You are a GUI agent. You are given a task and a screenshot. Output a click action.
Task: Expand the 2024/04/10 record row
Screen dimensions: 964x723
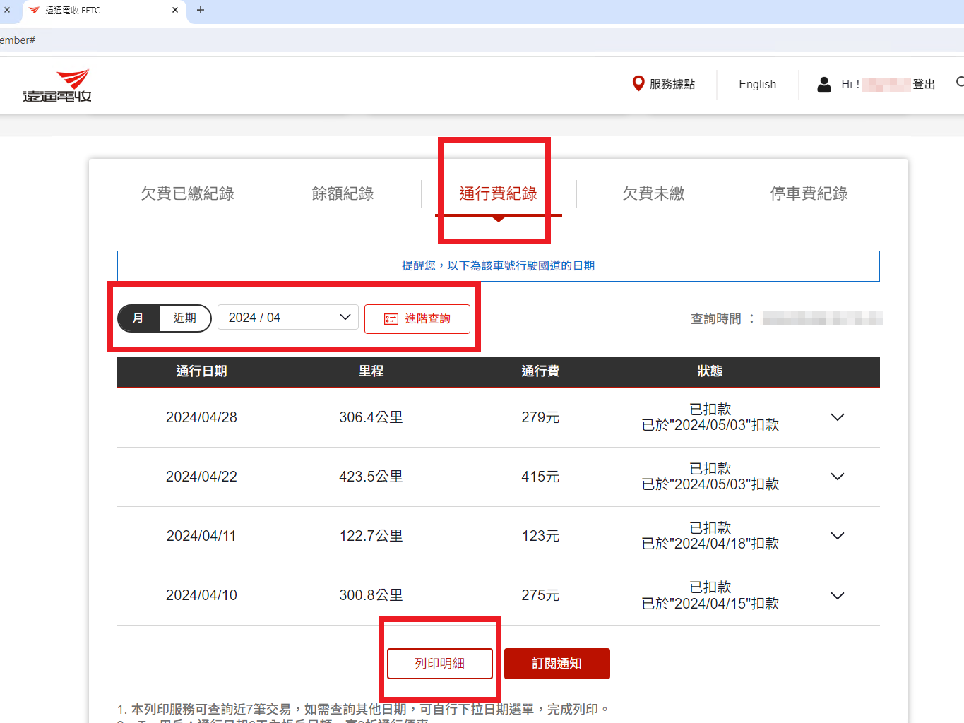point(838,596)
